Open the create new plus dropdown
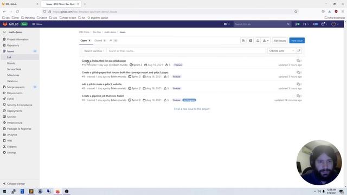This screenshot has height=195, width=347. [227, 24]
